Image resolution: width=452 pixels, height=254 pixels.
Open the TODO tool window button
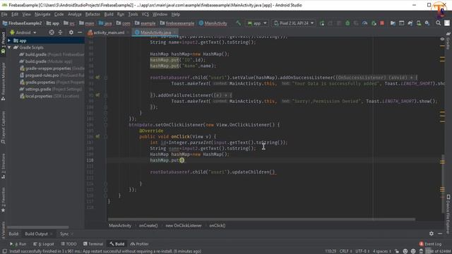point(69,244)
